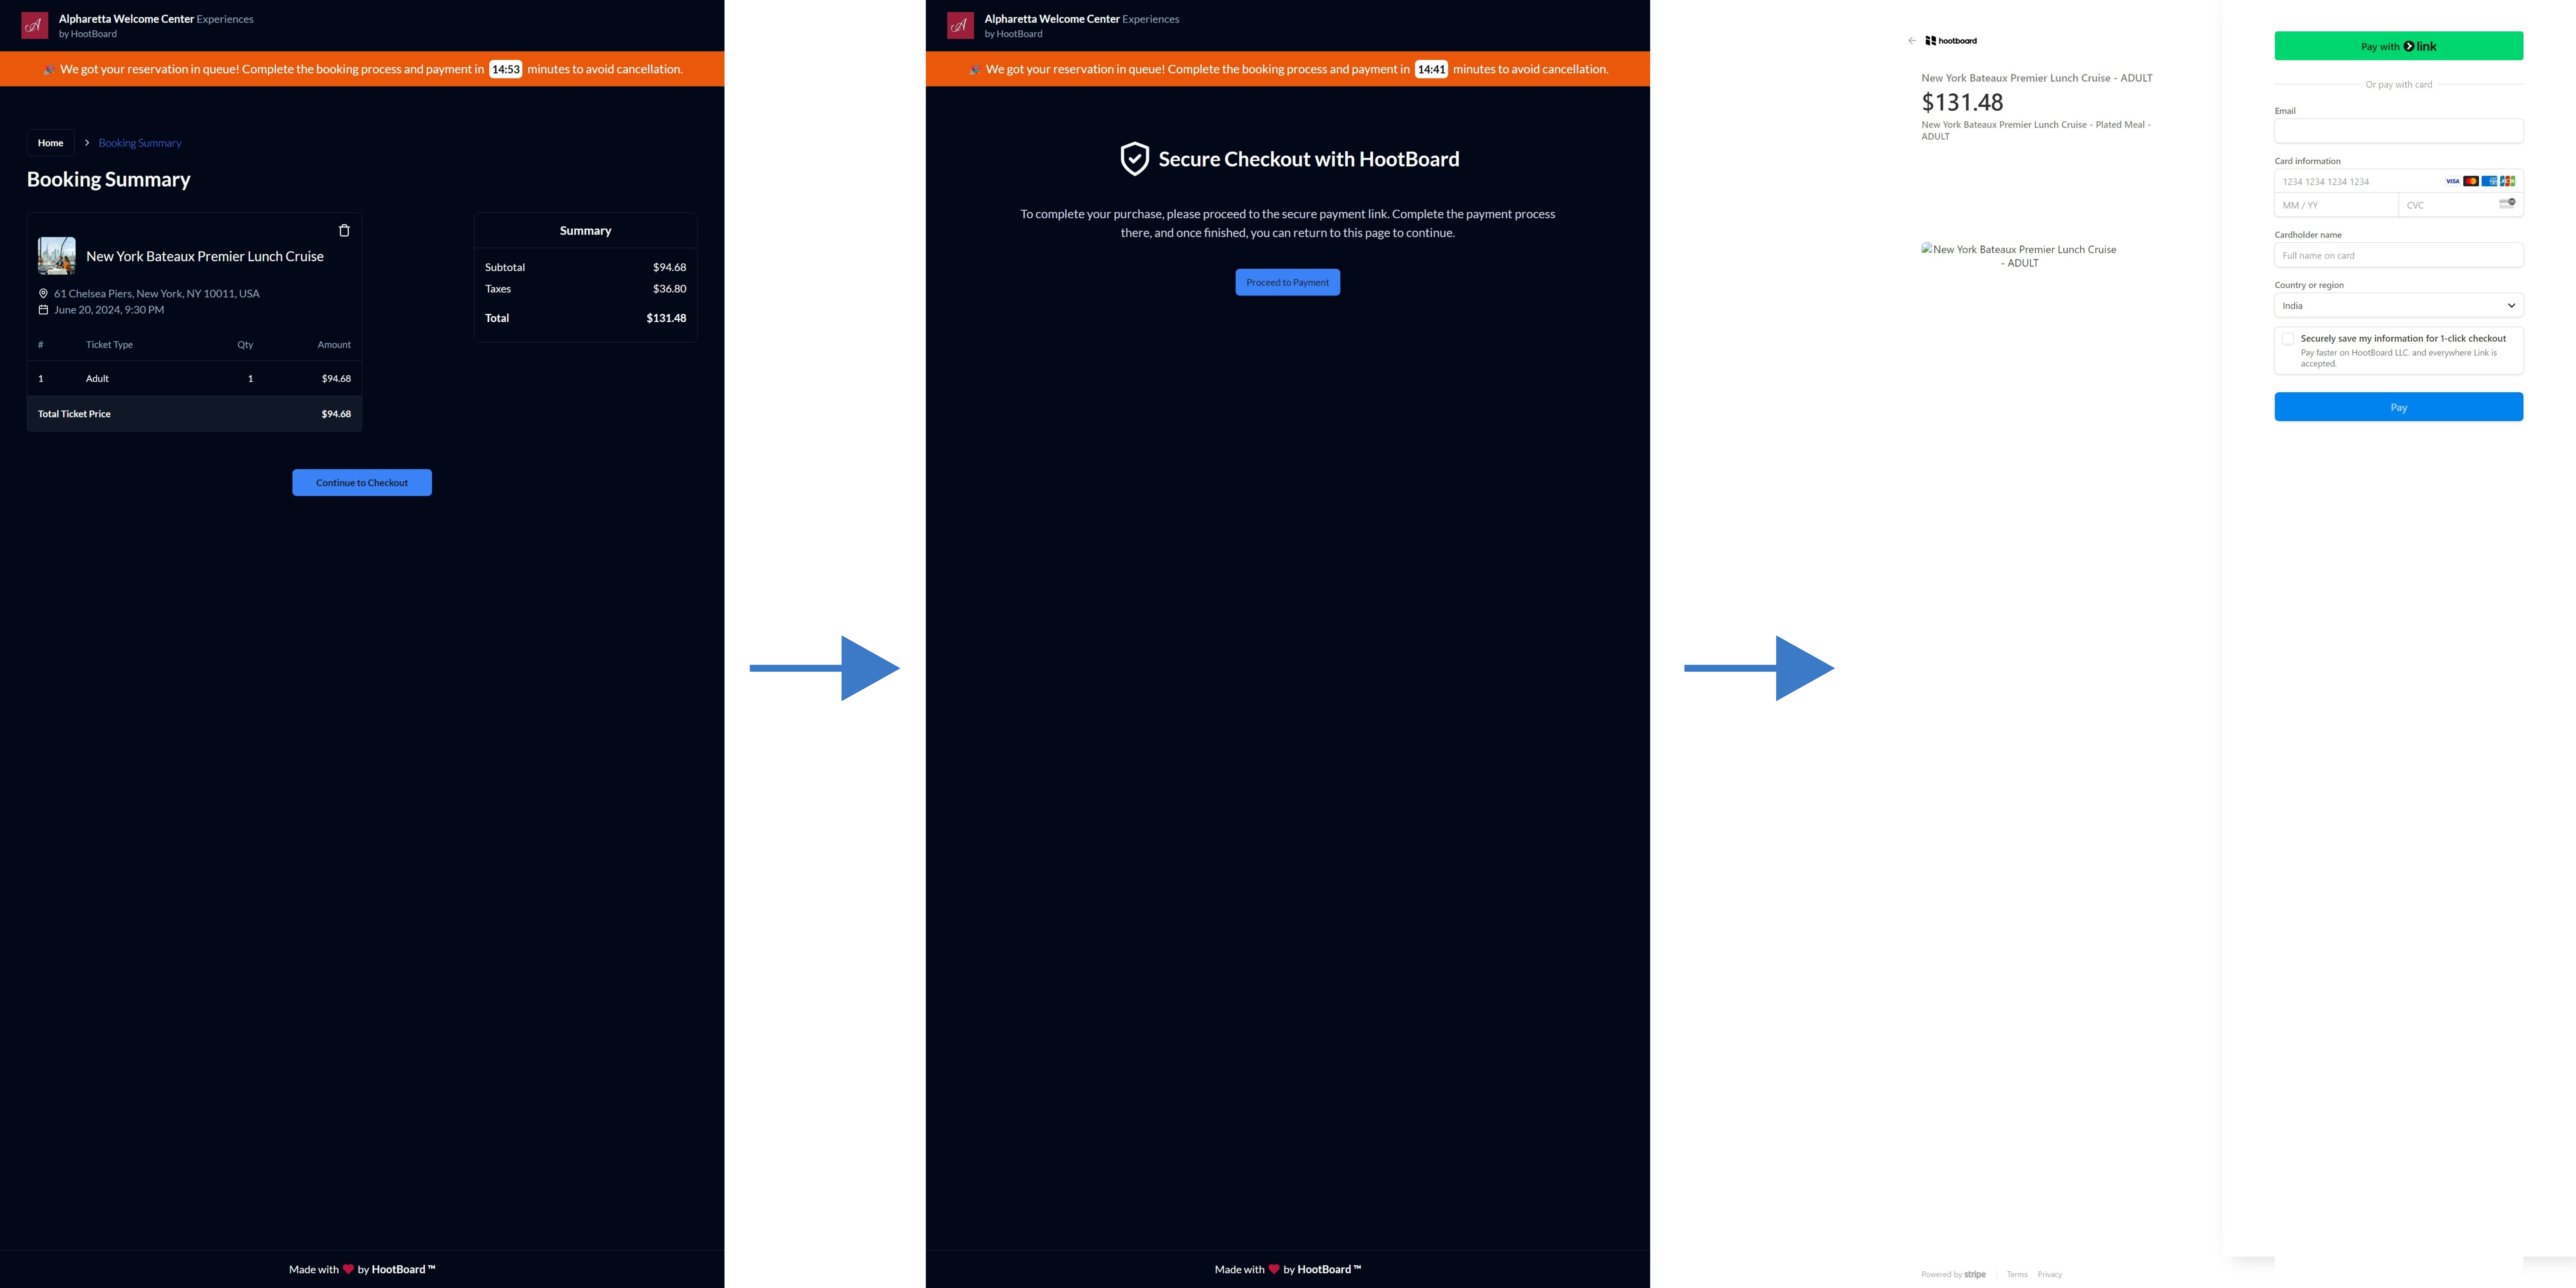2576x1288 pixels.
Task: Click the Mastercard icon in card field
Action: coord(2471,181)
